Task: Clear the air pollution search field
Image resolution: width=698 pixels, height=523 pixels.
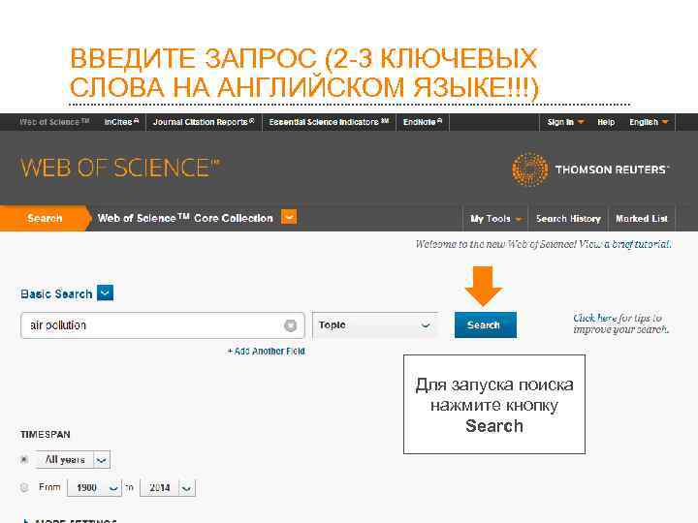Action: (x=290, y=325)
